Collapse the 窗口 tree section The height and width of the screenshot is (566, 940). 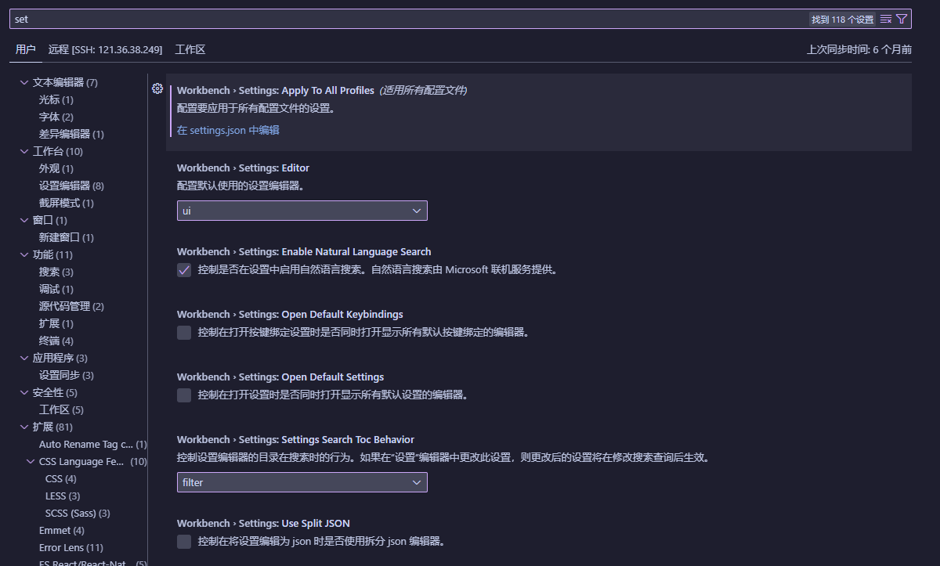tap(24, 220)
